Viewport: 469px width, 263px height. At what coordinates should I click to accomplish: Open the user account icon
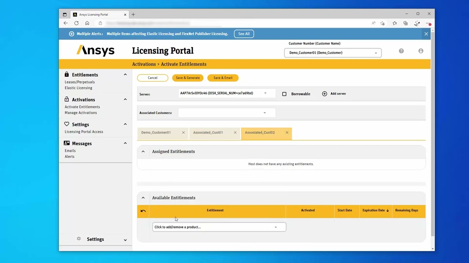click(x=421, y=51)
